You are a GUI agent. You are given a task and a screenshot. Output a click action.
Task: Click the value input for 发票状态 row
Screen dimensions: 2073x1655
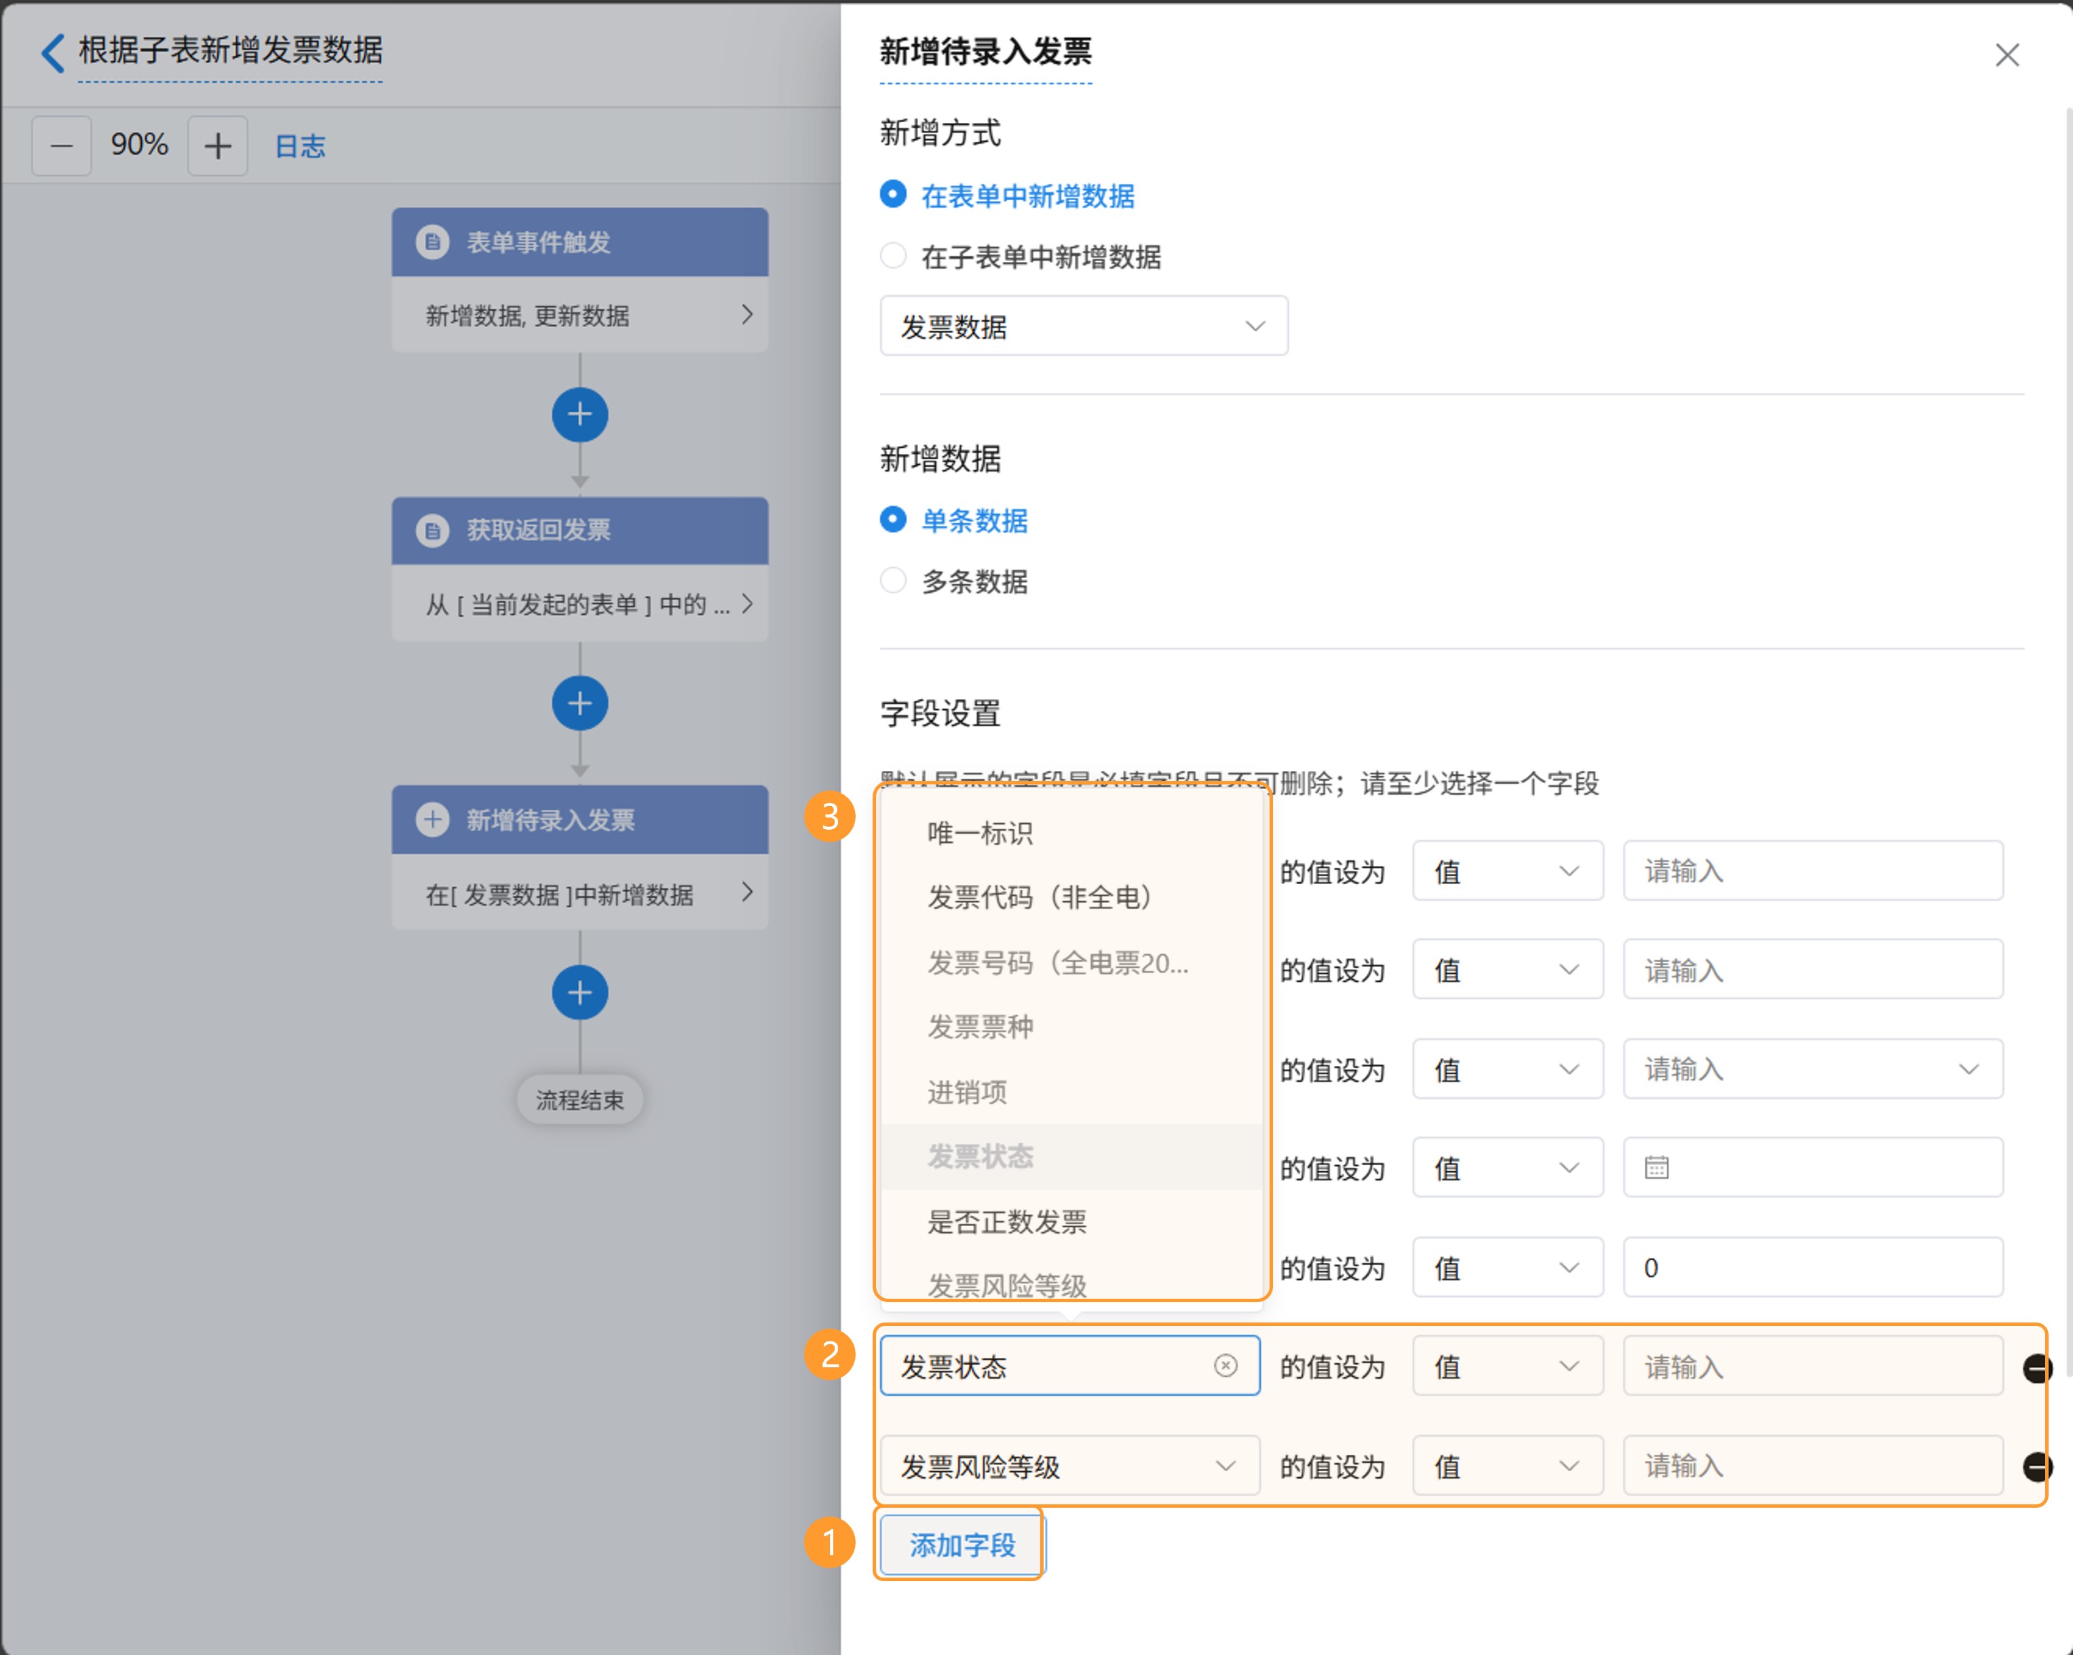1812,1367
